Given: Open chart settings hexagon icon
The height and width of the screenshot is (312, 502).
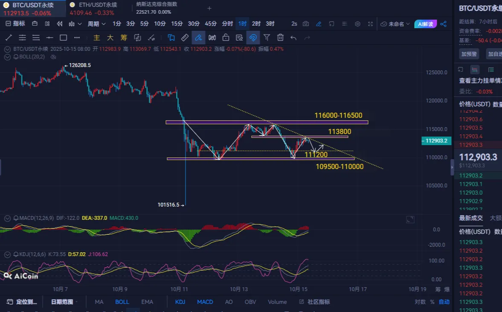Looking at the screenshot, I should pyautogui.click(x=357, y=24).
